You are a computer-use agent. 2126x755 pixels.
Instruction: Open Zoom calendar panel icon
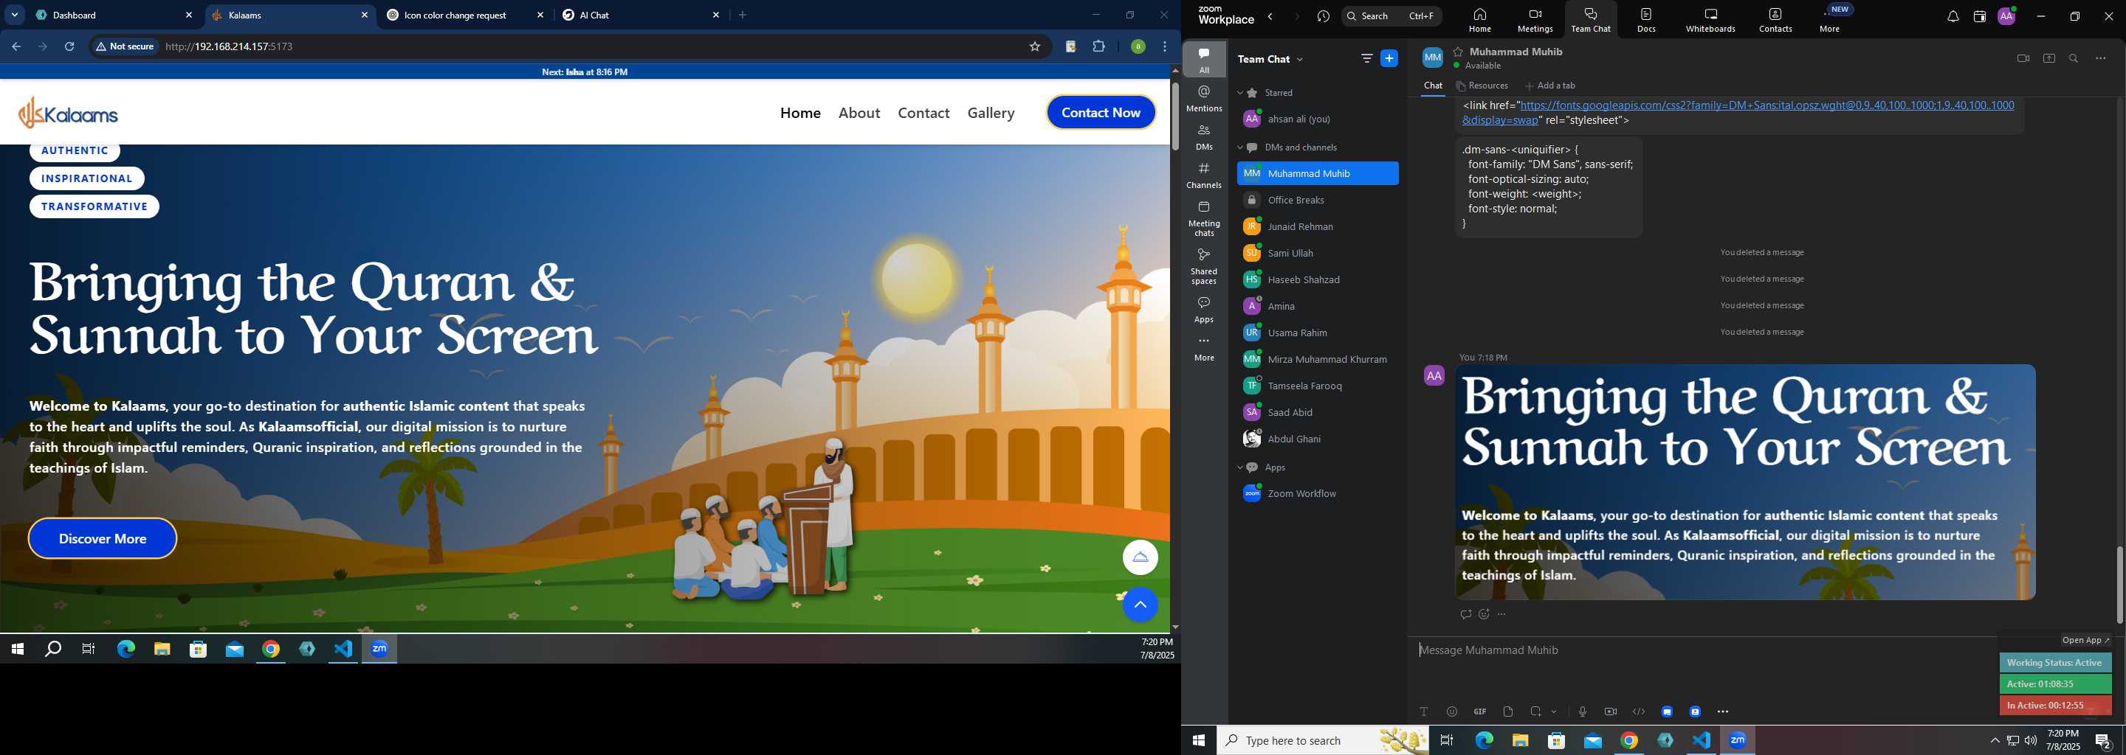tap(1979, 16)
